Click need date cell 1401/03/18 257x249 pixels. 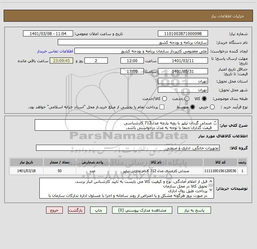[x=26, y=171]
